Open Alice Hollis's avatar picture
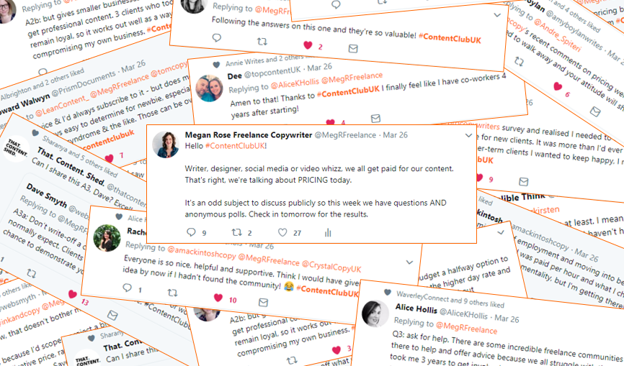This screenshot has width=624, height=366. (x=375, y=314)
